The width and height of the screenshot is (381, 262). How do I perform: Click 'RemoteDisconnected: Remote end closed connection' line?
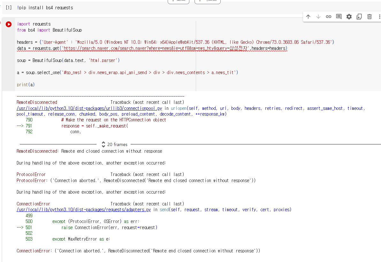click(89, 151)
